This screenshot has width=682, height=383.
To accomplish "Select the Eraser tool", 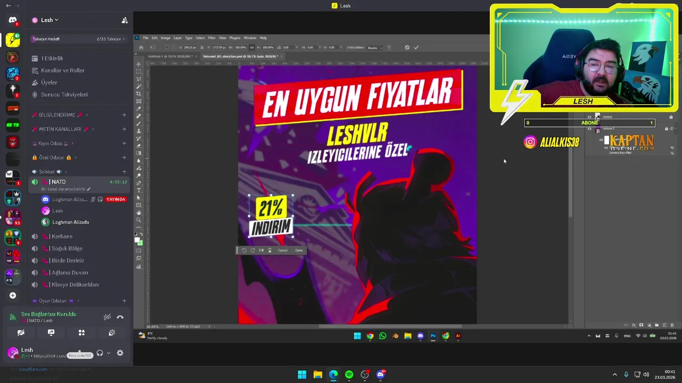I will click(139, 146).
